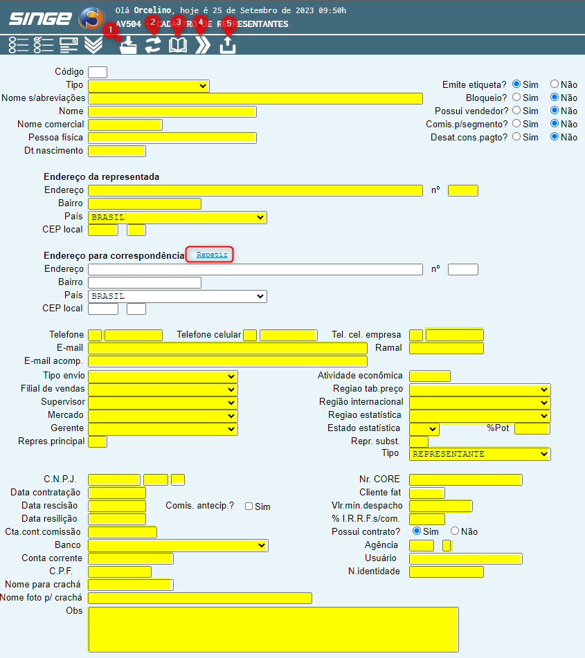This screenshot has height=658, width=585.
Task: Click the double right-chevron icon
Action: (x=202, y=46)
